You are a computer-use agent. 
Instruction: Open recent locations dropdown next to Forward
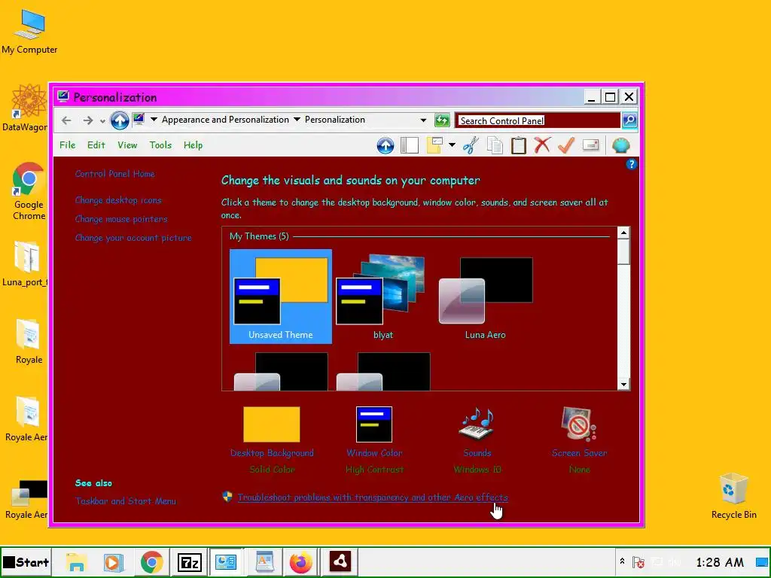coord(102,121)
